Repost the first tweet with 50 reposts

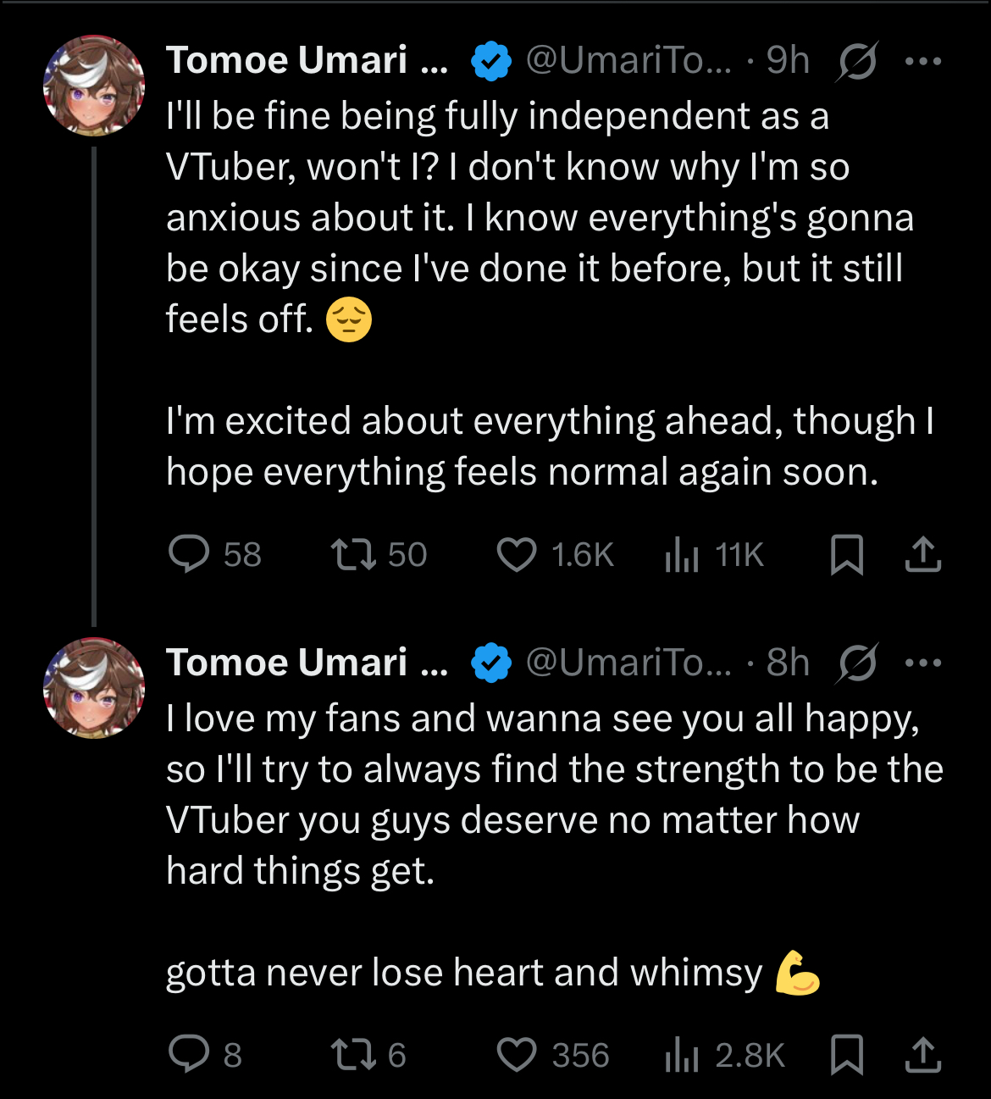[353, 554]
